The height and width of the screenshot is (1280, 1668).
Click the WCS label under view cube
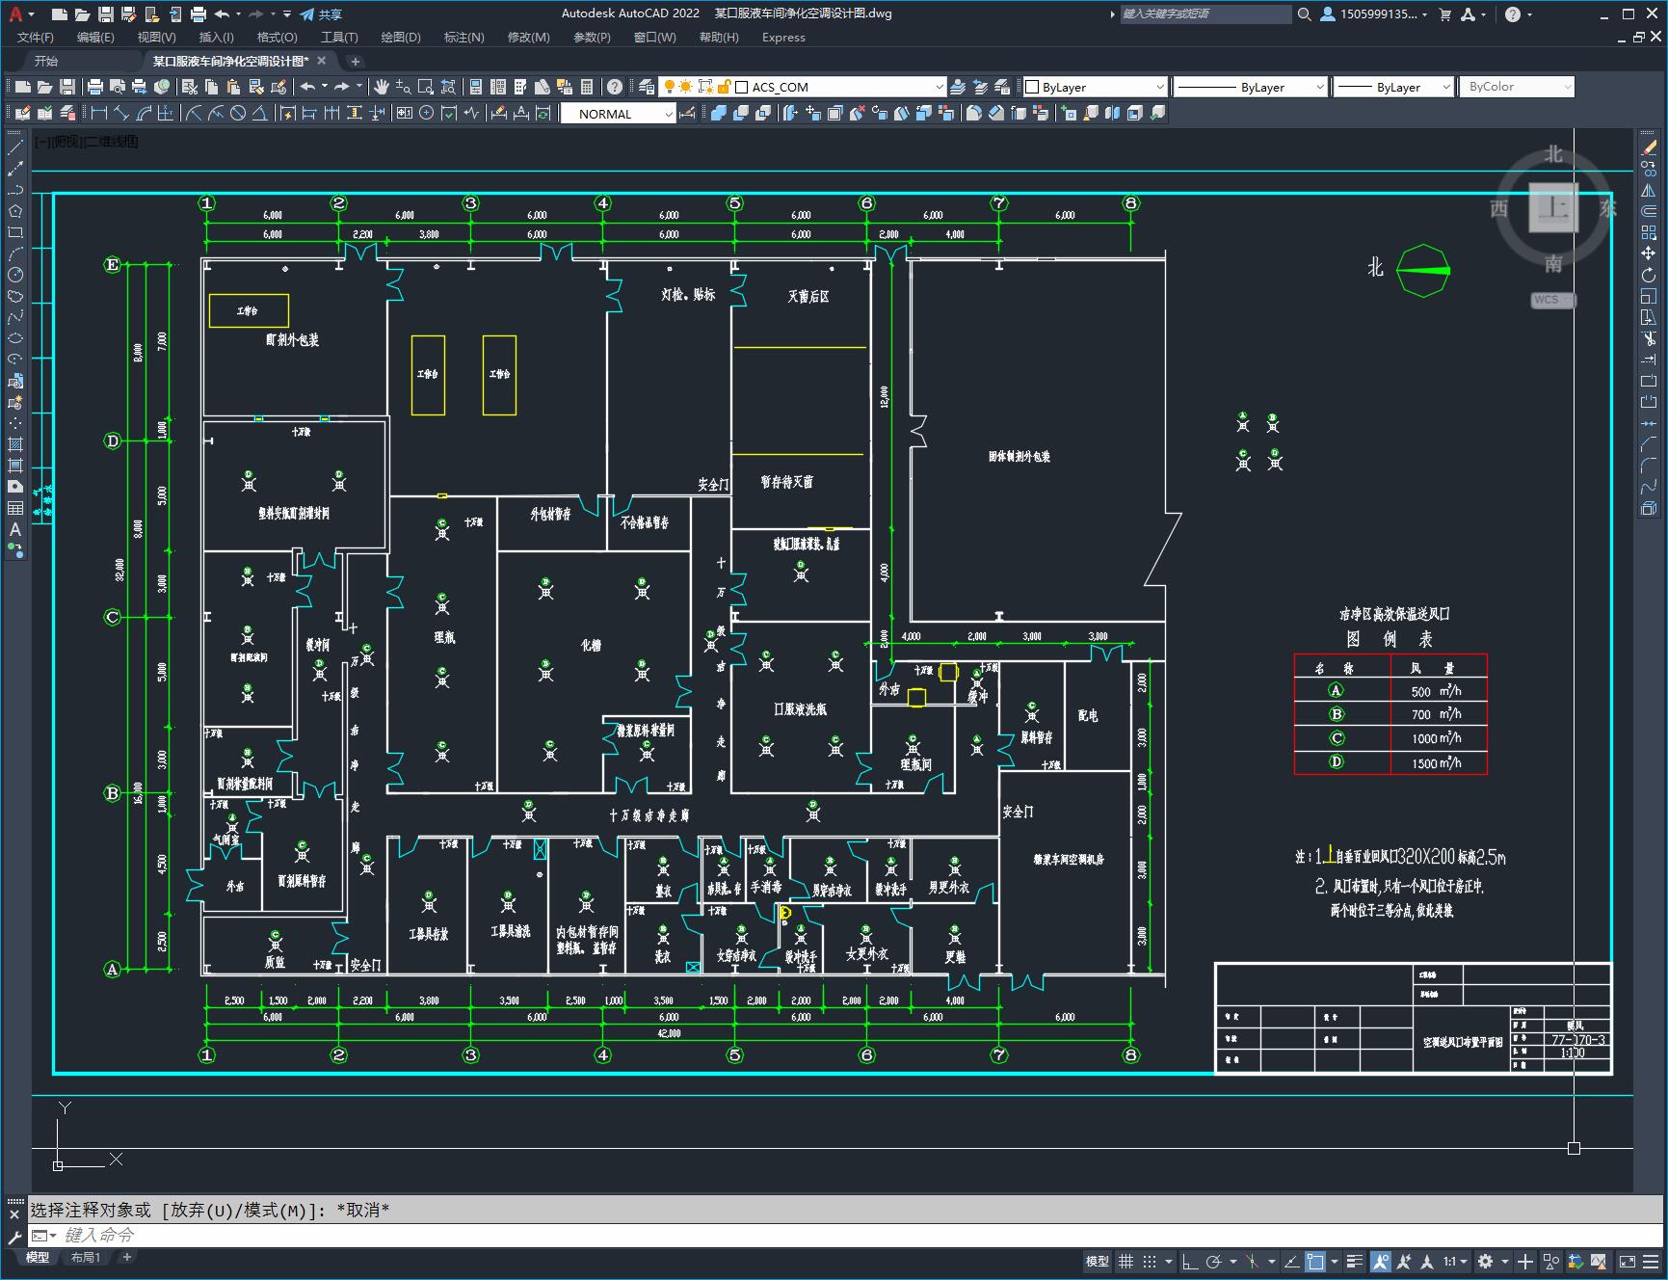tap(1550, 300)
